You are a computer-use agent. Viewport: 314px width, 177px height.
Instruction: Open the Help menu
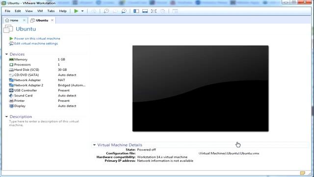tap(63, 11)
